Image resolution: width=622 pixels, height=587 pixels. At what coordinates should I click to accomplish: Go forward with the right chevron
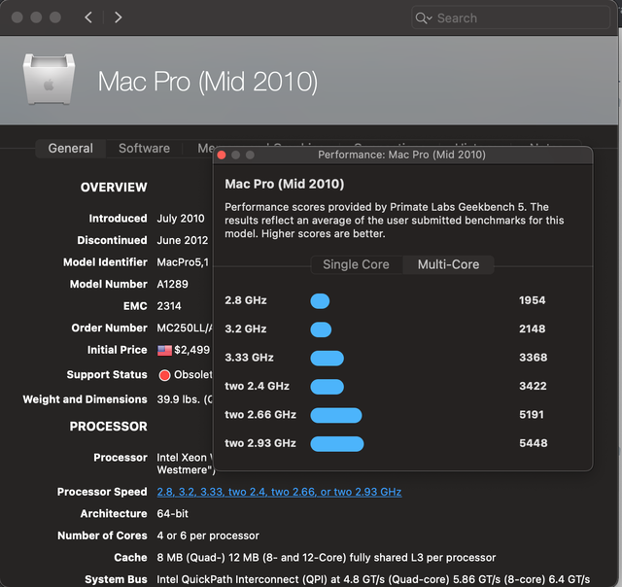pos(118,17)
